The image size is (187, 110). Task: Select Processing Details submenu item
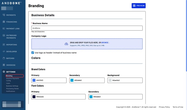click(x=12, y=89)
